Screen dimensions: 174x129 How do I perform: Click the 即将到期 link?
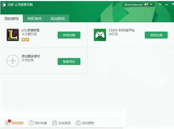tap(17, 123)
